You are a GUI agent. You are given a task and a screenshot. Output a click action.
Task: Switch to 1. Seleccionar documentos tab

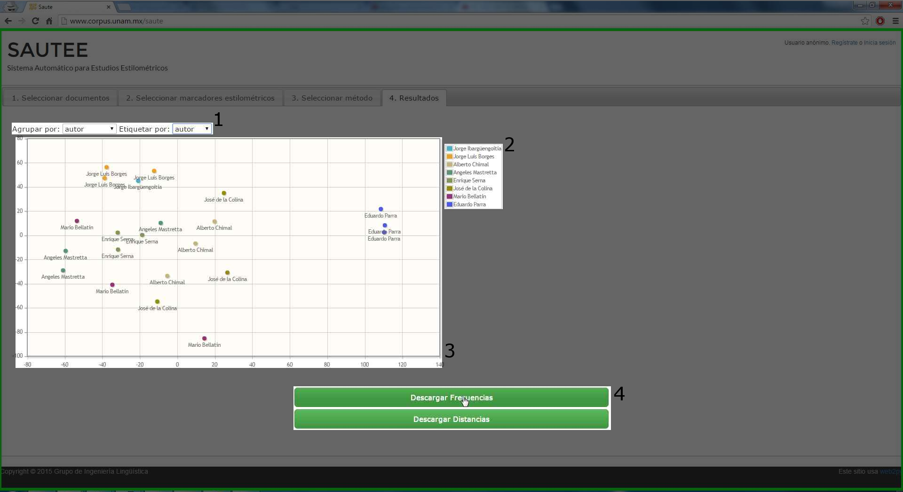[x=61, y=98]
